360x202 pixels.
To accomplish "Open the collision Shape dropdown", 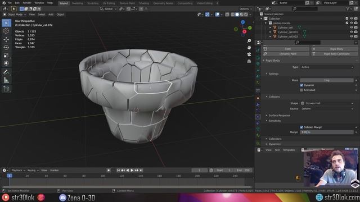I will click(x=327, y=103).
